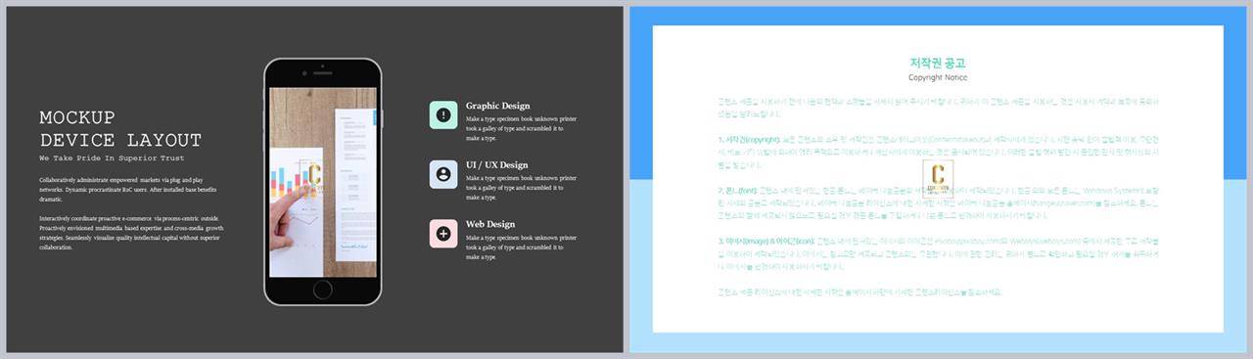Select the '1. 저작권(copyright)' paragraph
Image resolution: width=1253 pixels, height=359 pixels.
(x=938, y=154)
